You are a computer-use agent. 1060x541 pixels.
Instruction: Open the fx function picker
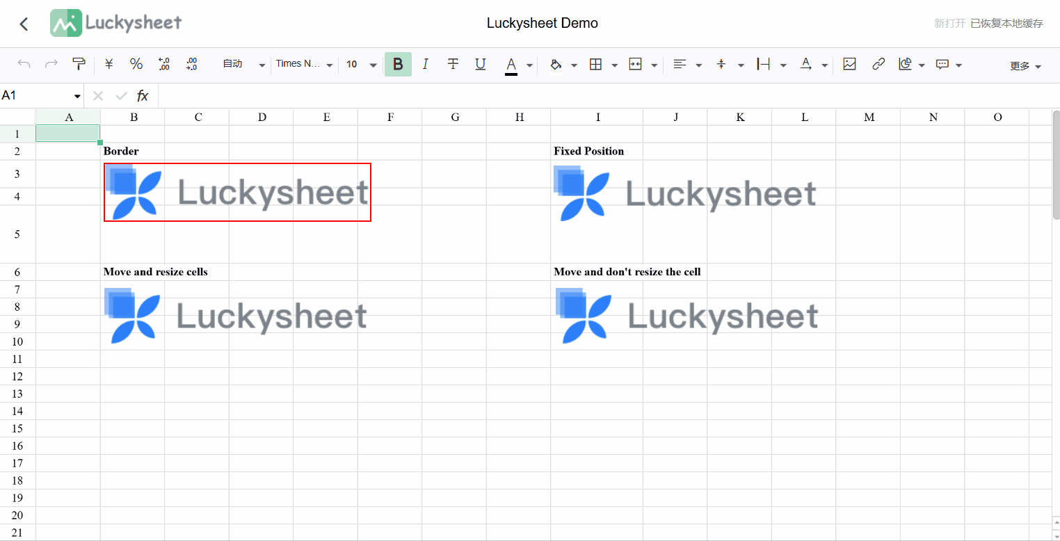pyautogui.click(x=143, y=96)
